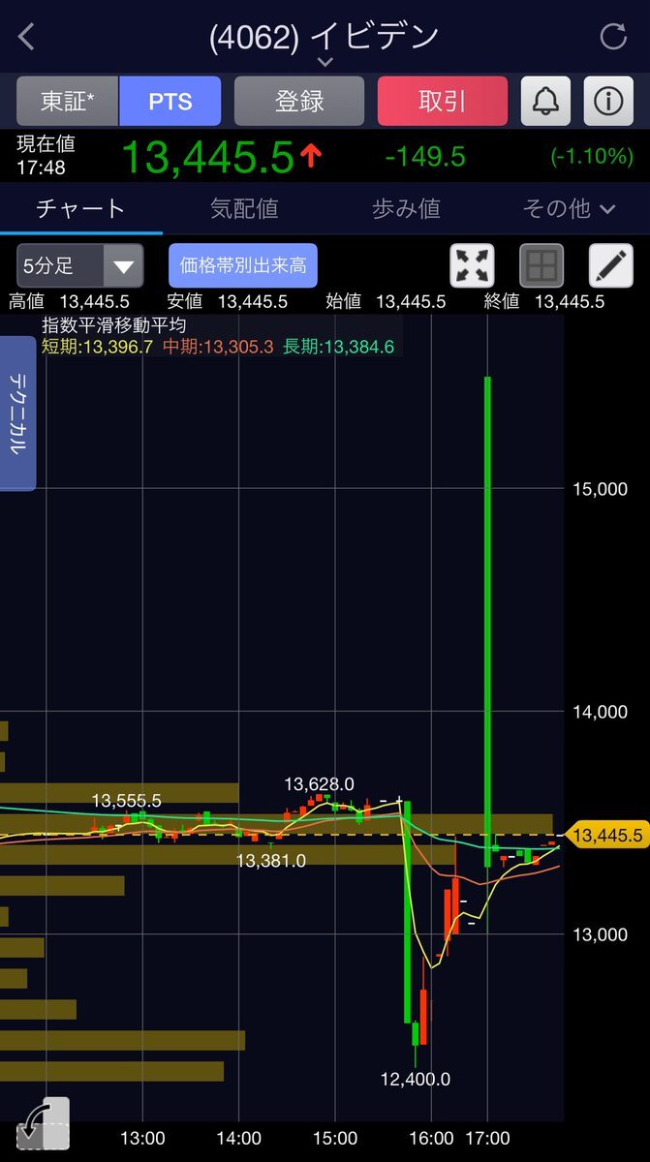Switch to multi-chart grid layout
650x1162 pixels.
point(542,265)
